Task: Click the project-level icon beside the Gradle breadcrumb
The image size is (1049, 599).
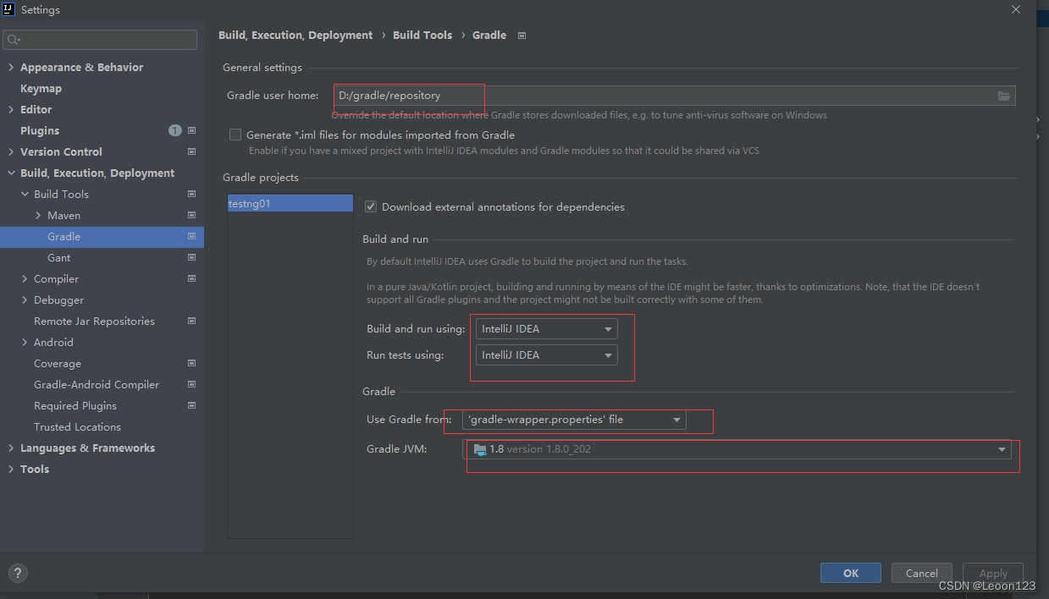Action: point(522,36)
